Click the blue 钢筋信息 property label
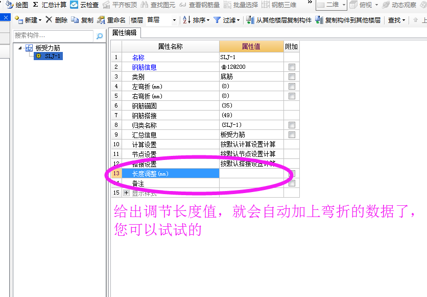 (x=144, y=67)
